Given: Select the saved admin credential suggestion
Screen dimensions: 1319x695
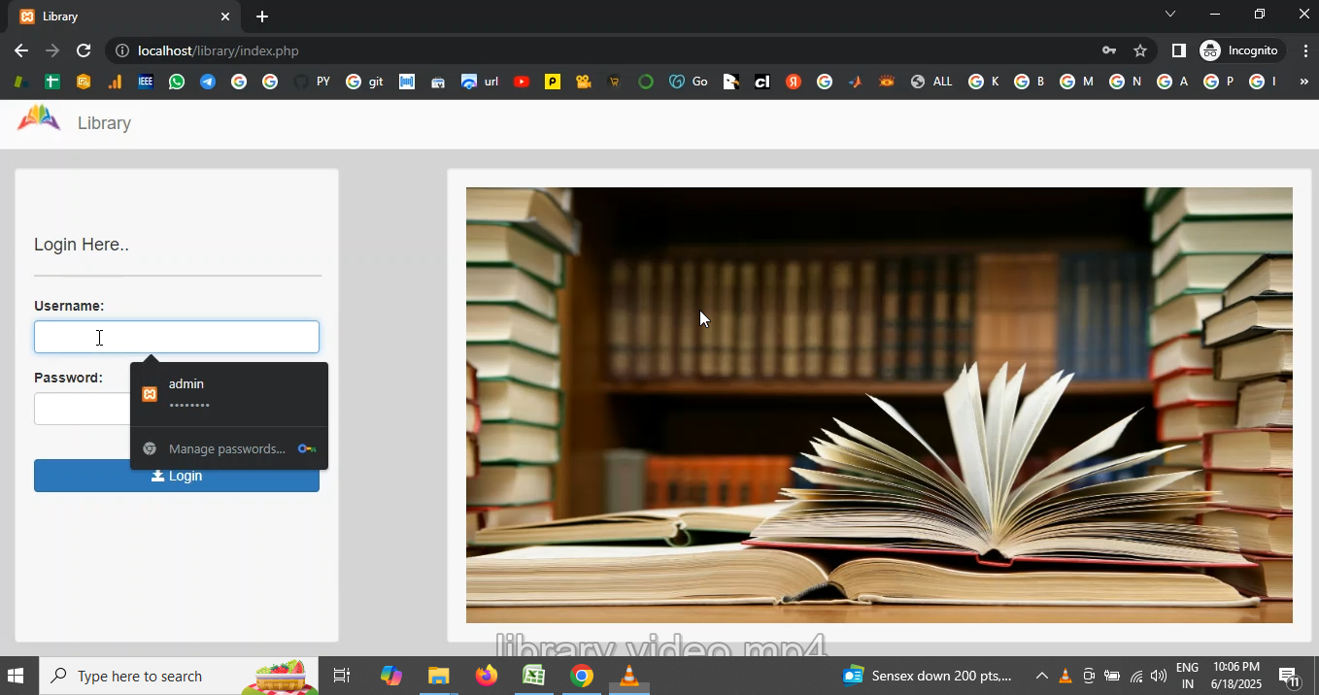Looking at the screenshot, I should [x=229, y=394].
